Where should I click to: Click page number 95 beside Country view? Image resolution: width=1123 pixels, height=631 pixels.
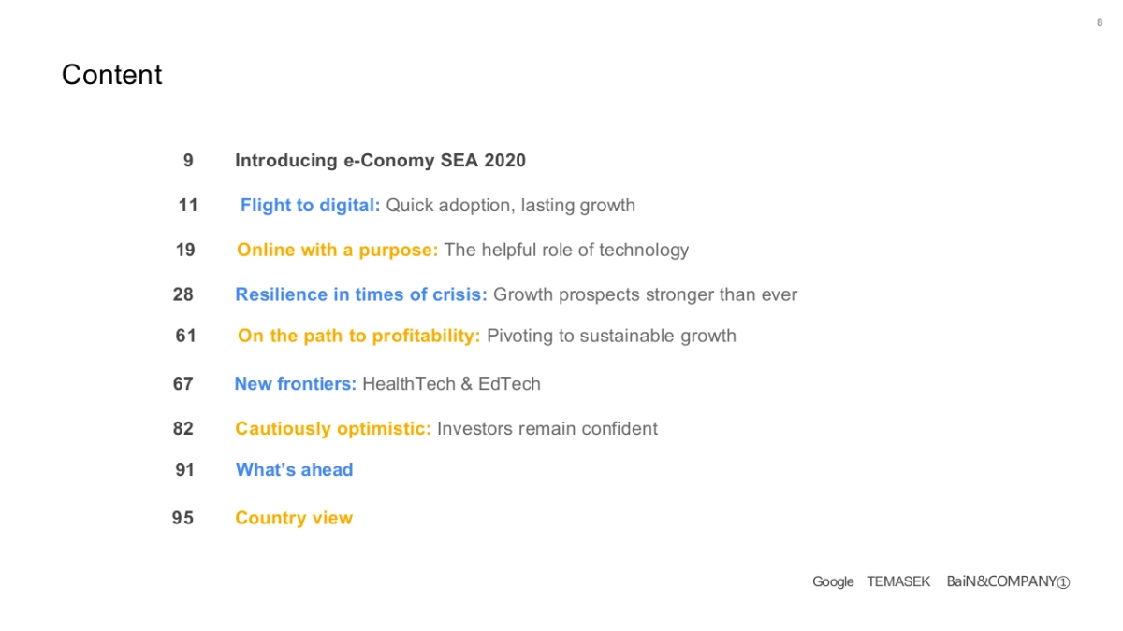pos(183,519)
